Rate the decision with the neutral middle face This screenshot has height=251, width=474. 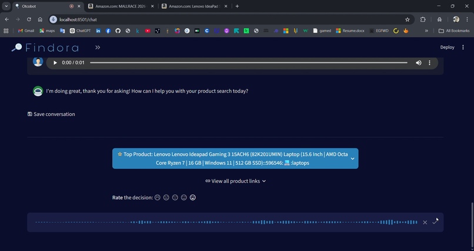pos(175,198)
